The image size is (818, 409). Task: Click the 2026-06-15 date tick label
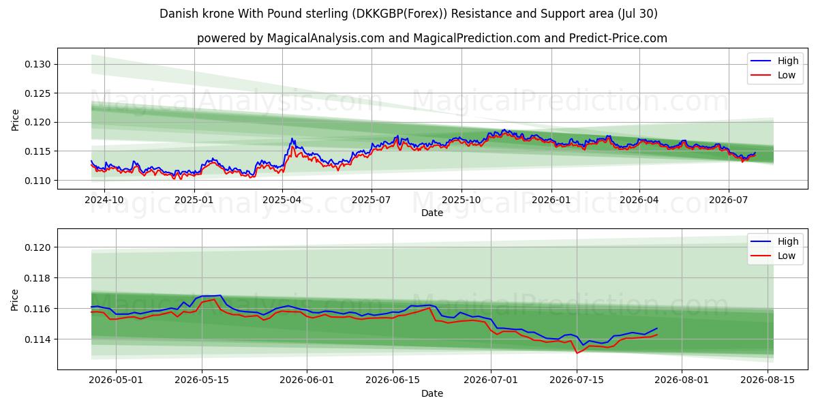[393, 380]
